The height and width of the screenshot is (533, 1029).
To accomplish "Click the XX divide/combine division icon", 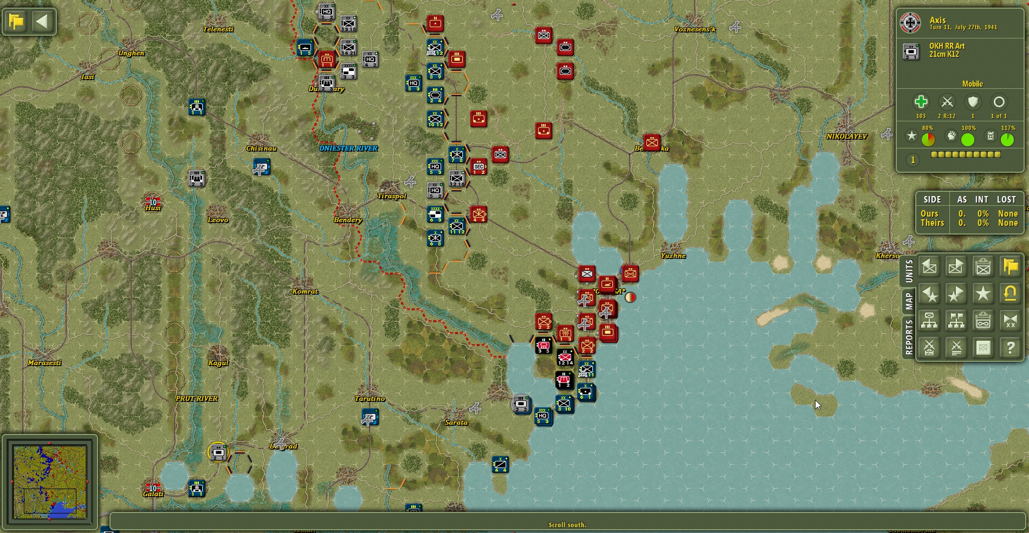I will tap(1010, 321).
